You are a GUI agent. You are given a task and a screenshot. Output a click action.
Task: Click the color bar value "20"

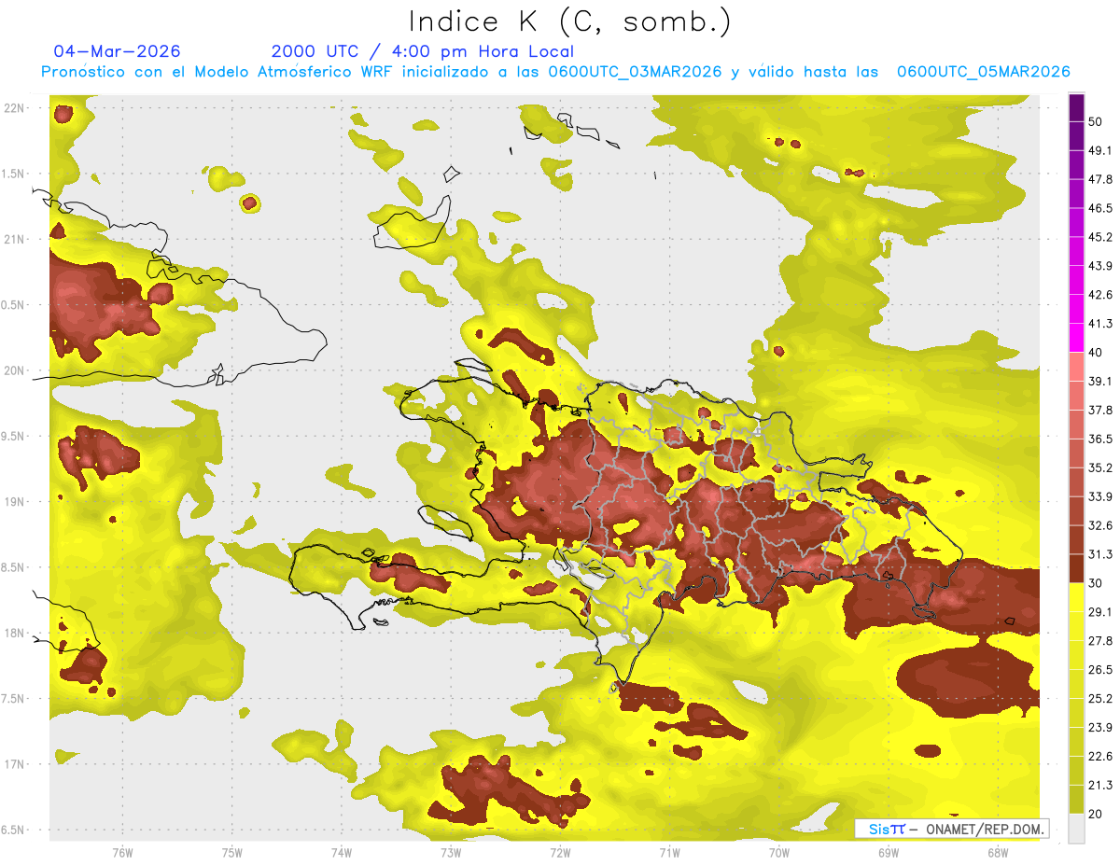1096,815
